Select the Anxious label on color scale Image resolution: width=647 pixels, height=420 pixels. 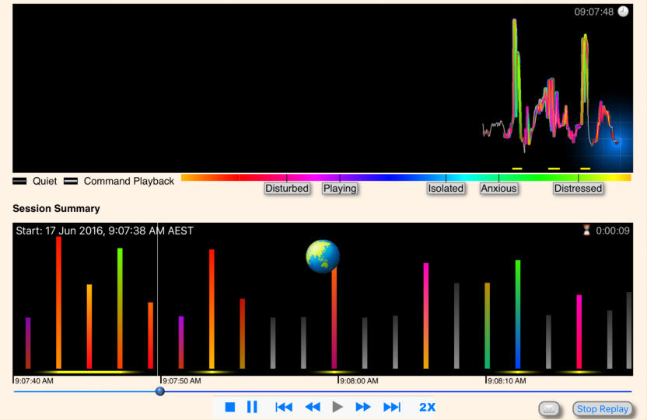point(498,189)
